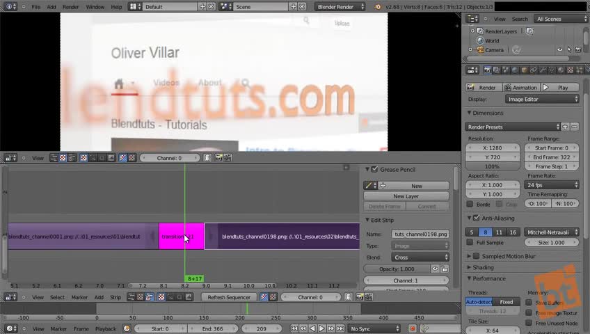This screenshot has width=590, height=334.
Task: Select the Scene properties tab icon
Action: pyautogui.click(x=506, y=70)
